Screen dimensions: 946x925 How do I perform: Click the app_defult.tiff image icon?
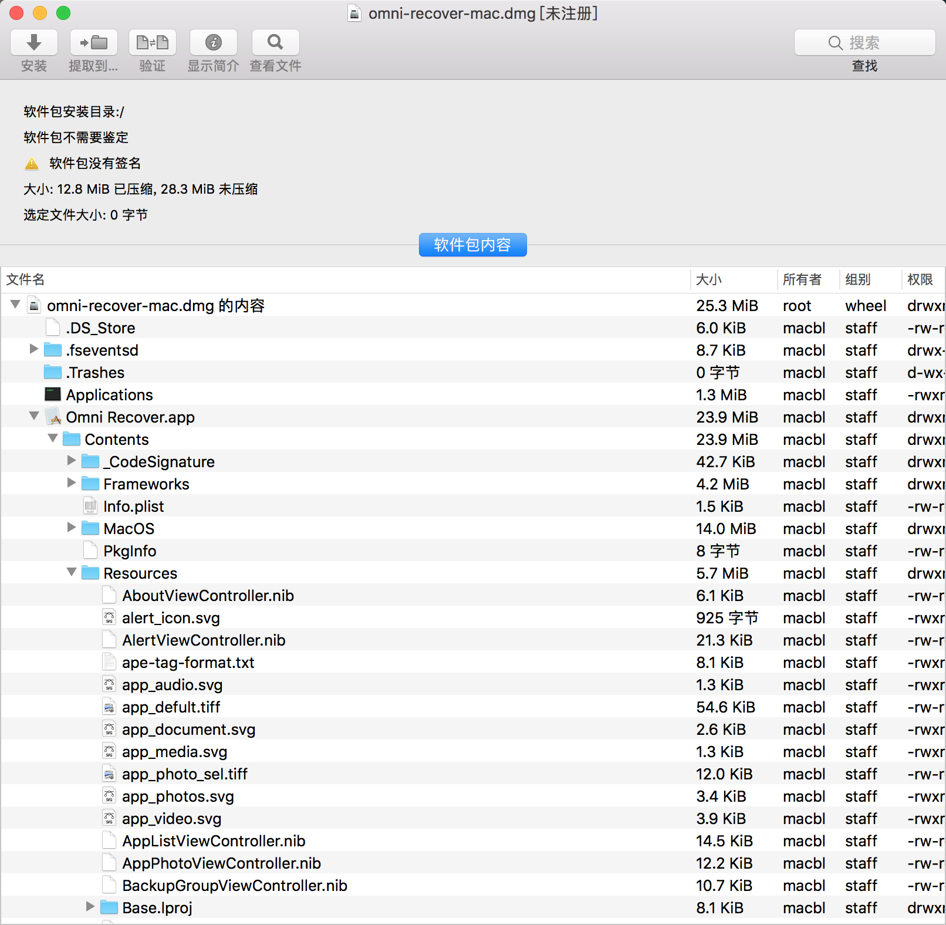click(x=109, y=707)
